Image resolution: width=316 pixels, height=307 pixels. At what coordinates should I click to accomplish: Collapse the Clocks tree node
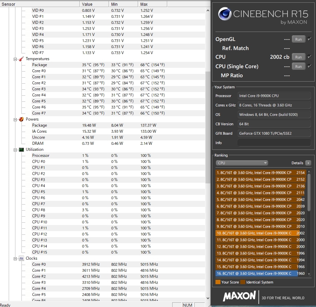tap(15, 259)
